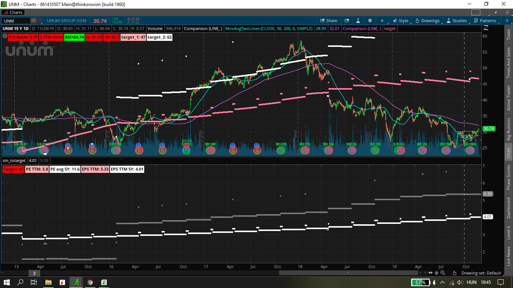Open the Windows notification center

(501, 282)
